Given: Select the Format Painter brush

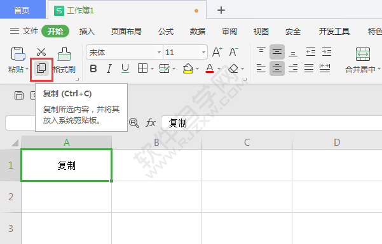Looking at the screenshot, I should [64, 54].
